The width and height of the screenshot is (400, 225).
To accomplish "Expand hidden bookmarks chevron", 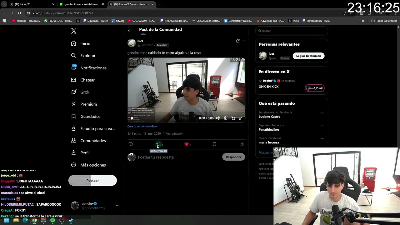I will [x=363, y=21].
